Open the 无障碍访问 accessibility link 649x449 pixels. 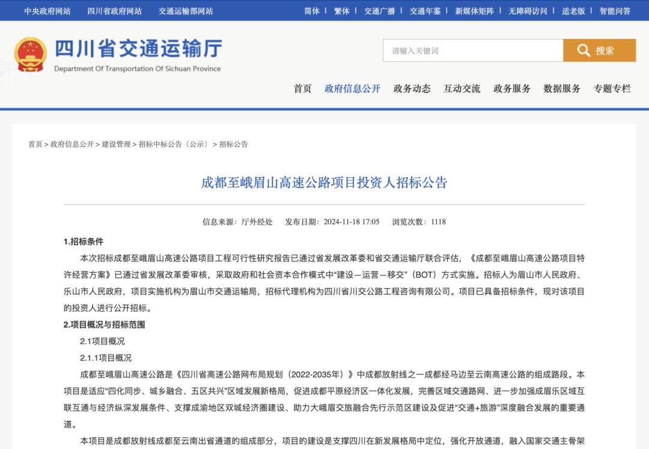[527, 10]
